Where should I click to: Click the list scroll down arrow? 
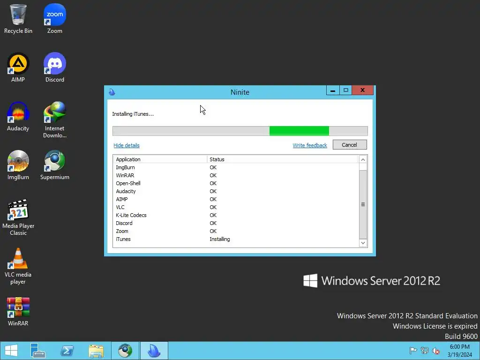363,243
